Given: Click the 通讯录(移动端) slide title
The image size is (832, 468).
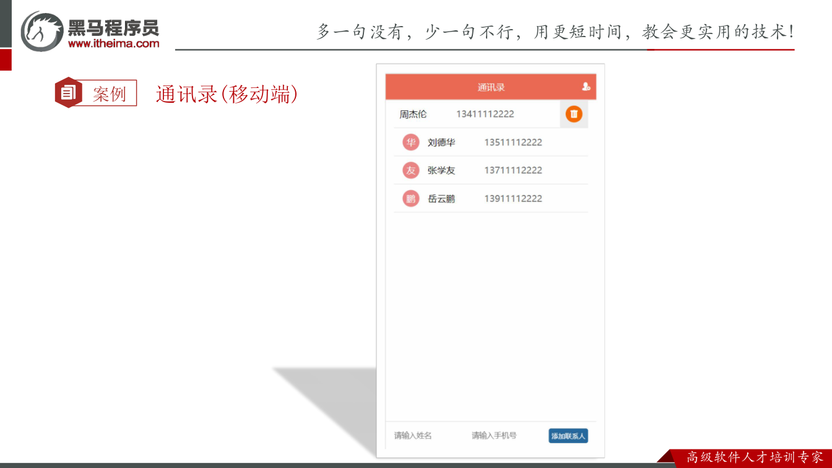Looking at the screenshot, I should (227, 93).
